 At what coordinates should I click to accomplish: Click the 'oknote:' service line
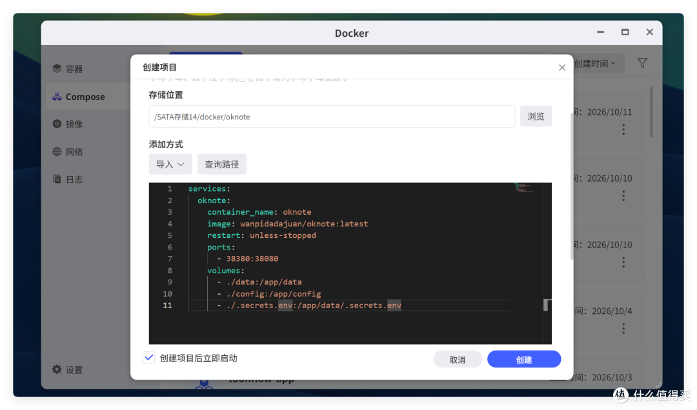[214, 200]
